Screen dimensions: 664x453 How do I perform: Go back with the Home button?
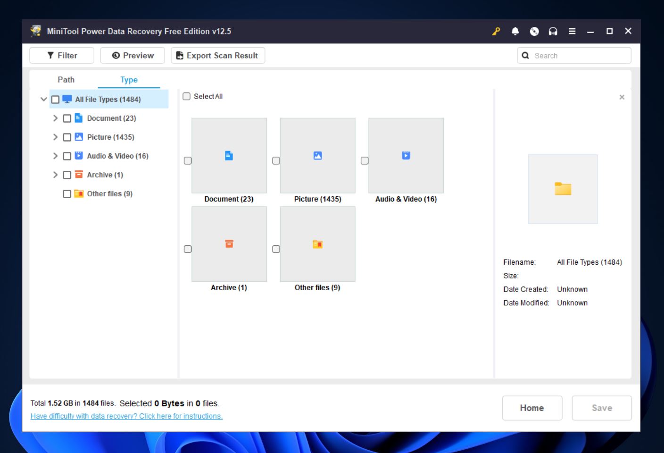[x=532, y=408]
